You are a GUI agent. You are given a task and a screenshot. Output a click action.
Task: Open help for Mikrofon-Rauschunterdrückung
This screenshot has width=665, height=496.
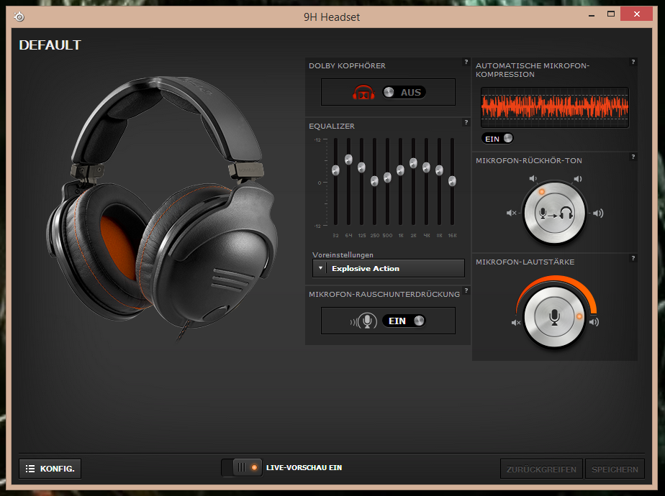[466, 290]
